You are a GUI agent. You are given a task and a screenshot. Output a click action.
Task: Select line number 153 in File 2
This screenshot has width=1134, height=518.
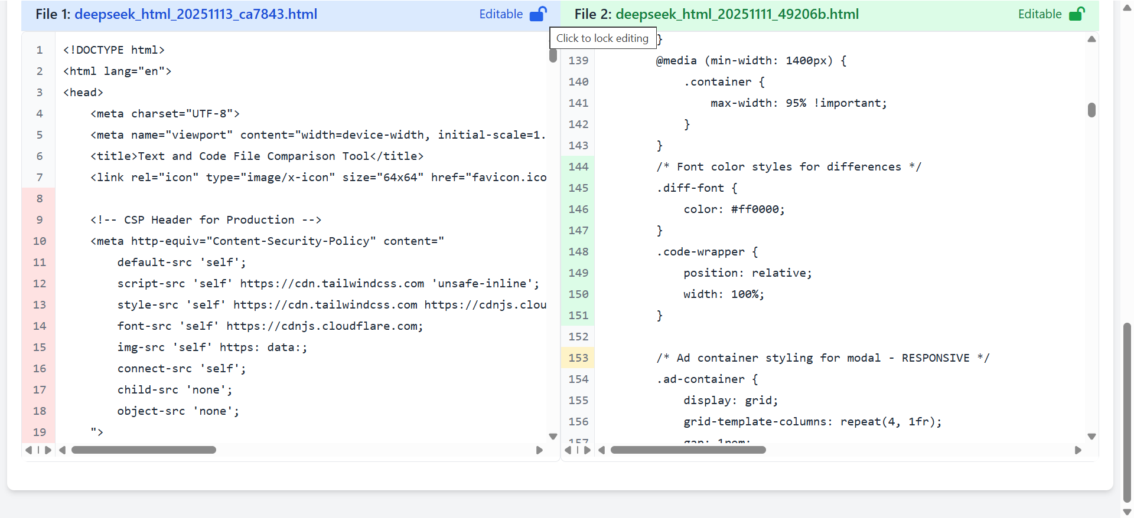pyautogui.click(x=578, y=358)
